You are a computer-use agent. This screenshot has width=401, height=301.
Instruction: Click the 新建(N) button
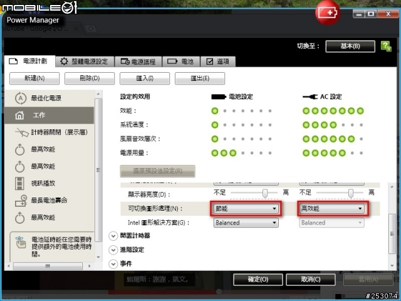pyautogui.click(x=34, y=78)
